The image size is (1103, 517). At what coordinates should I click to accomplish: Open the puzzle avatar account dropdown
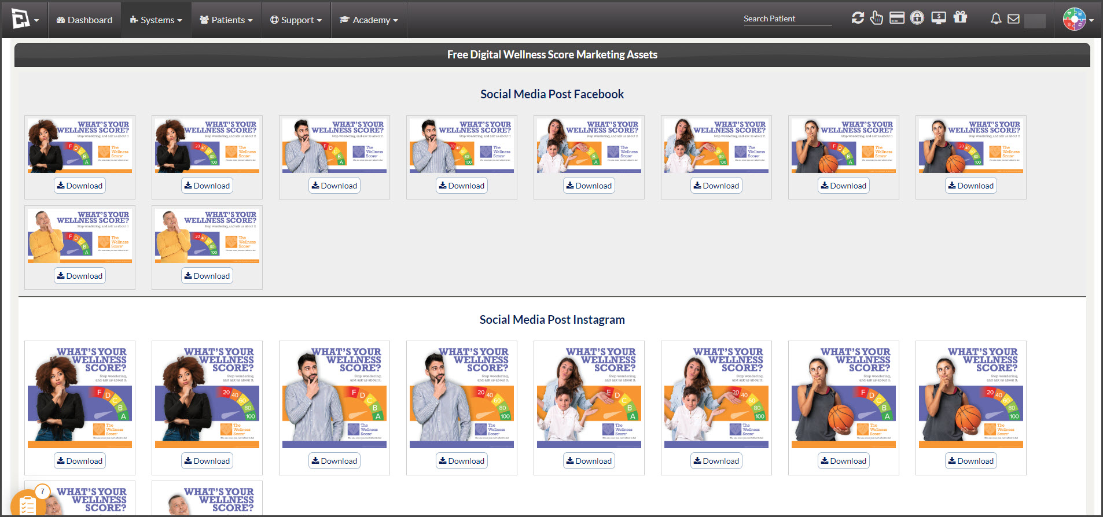(1078, 20)
